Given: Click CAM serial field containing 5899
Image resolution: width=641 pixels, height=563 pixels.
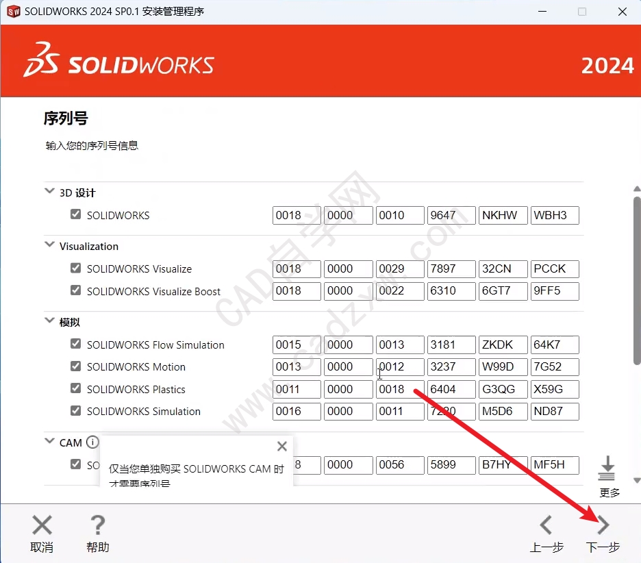Looking at the screenshot, I should tap(451, 465).
